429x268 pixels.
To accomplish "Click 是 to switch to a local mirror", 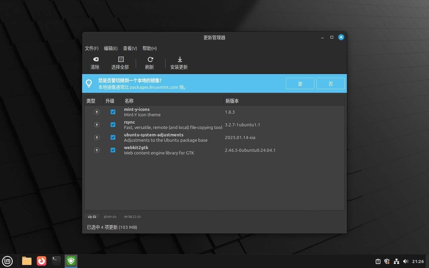I will pyautogui.click(x=300, y=83).
